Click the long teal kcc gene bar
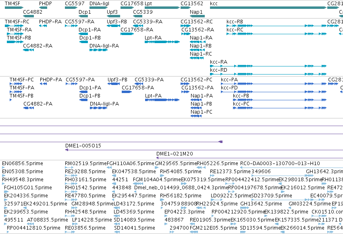343x234 pixels. pyautogui.click(x=268, y=8)
